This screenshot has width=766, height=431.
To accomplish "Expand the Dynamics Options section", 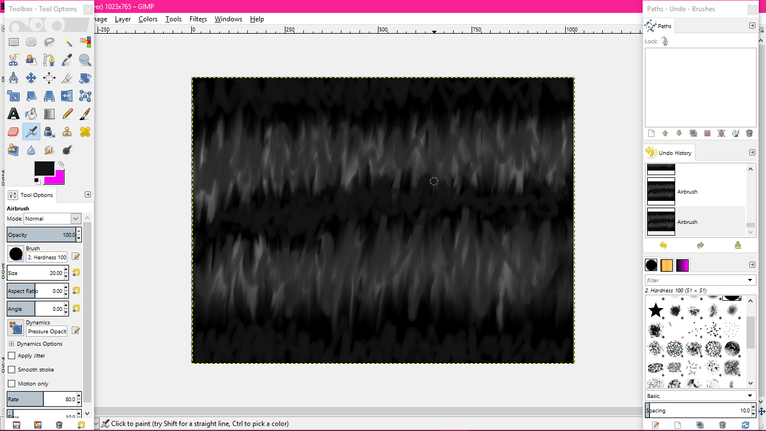I will (x=11, y=344).
